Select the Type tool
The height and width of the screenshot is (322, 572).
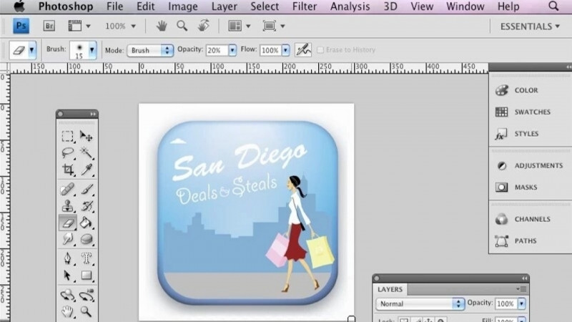(x=87, y=258)
